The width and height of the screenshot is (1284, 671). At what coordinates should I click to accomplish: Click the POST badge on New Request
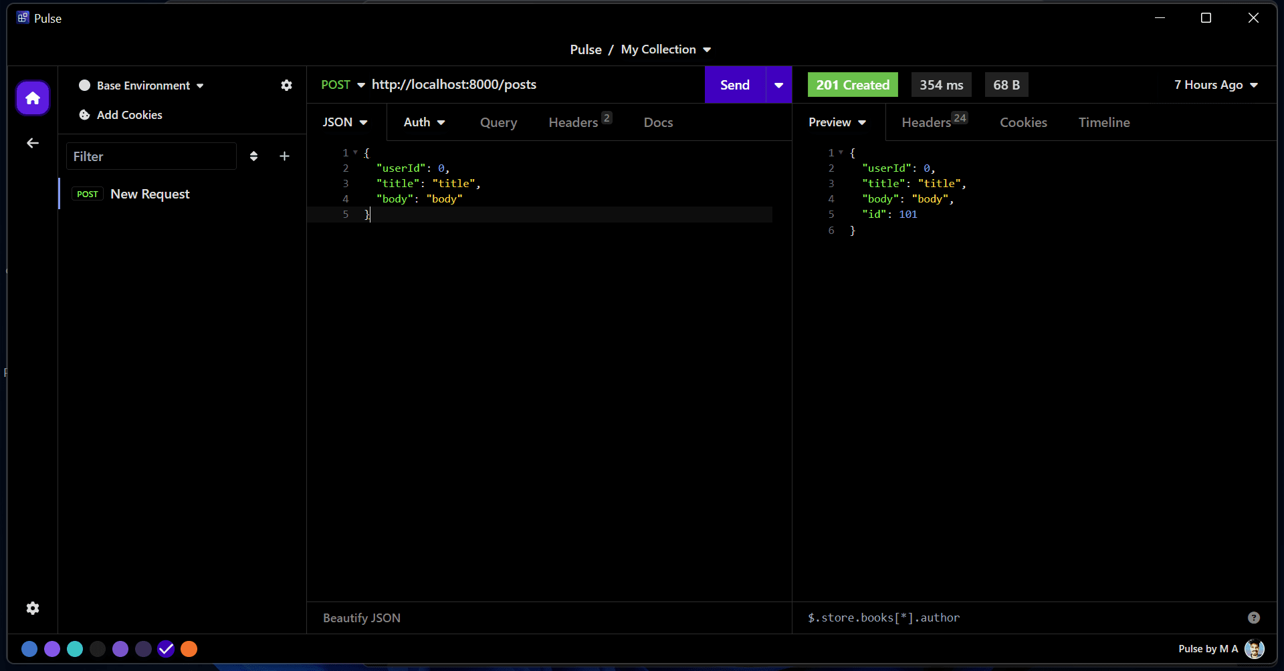point(87,194)
